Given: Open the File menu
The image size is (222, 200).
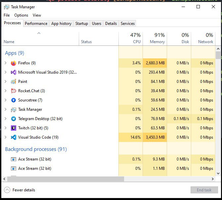Looking at the screenshot, I should [7, 15].
